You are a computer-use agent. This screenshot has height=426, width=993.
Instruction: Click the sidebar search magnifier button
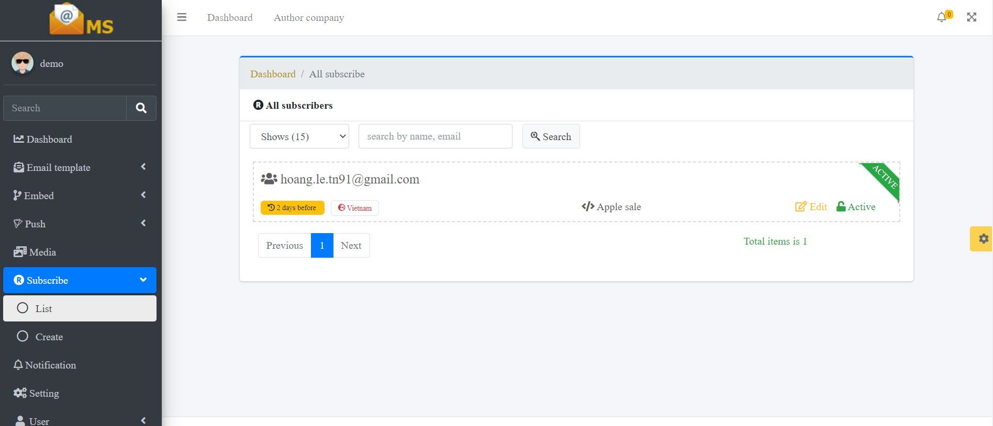click(141, 108)
